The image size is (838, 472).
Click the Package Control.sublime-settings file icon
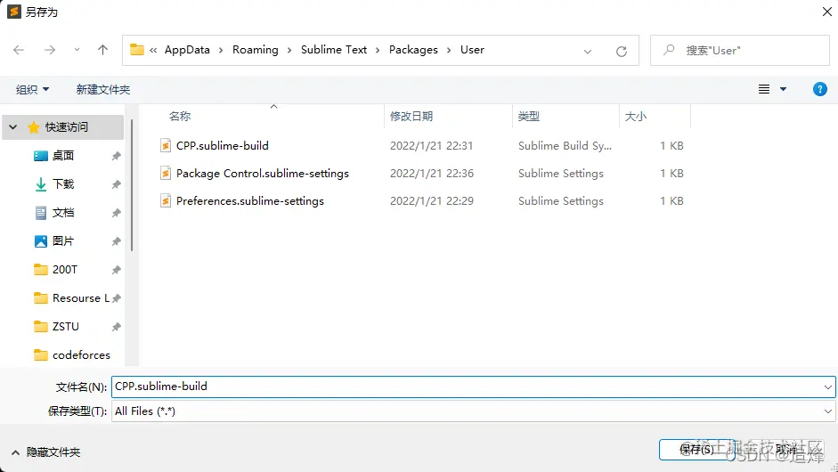click(x=166, y=173)
